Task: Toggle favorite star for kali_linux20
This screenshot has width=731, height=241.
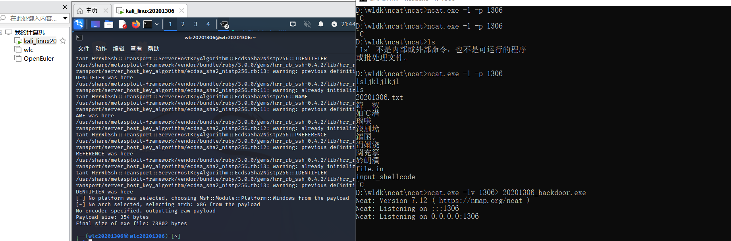Action: 63,41
